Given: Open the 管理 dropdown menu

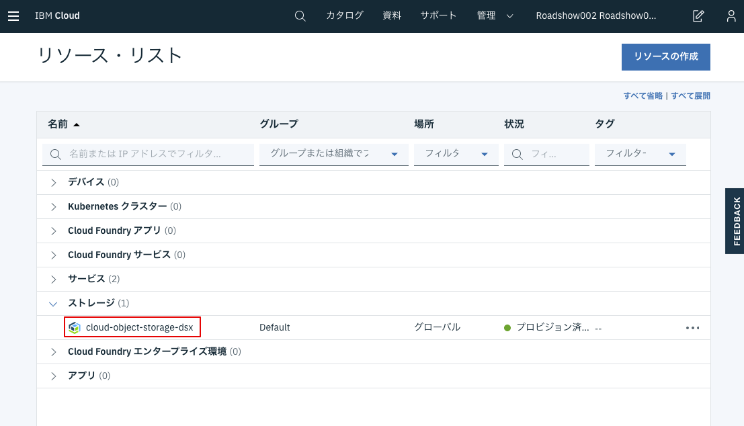Looking at the screenshot, I should coord(495,15).
